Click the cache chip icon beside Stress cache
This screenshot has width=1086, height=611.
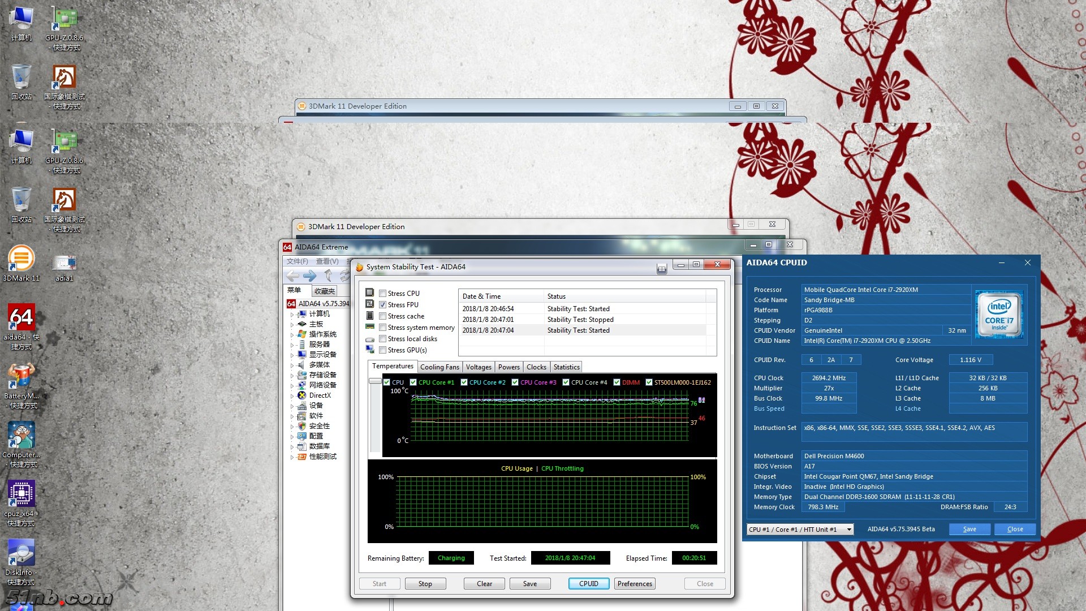click(369, 315)
